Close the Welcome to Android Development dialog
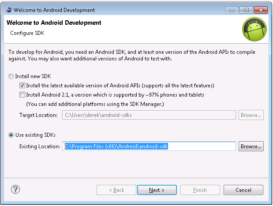 pyautogui.click(x=261, y=10)
